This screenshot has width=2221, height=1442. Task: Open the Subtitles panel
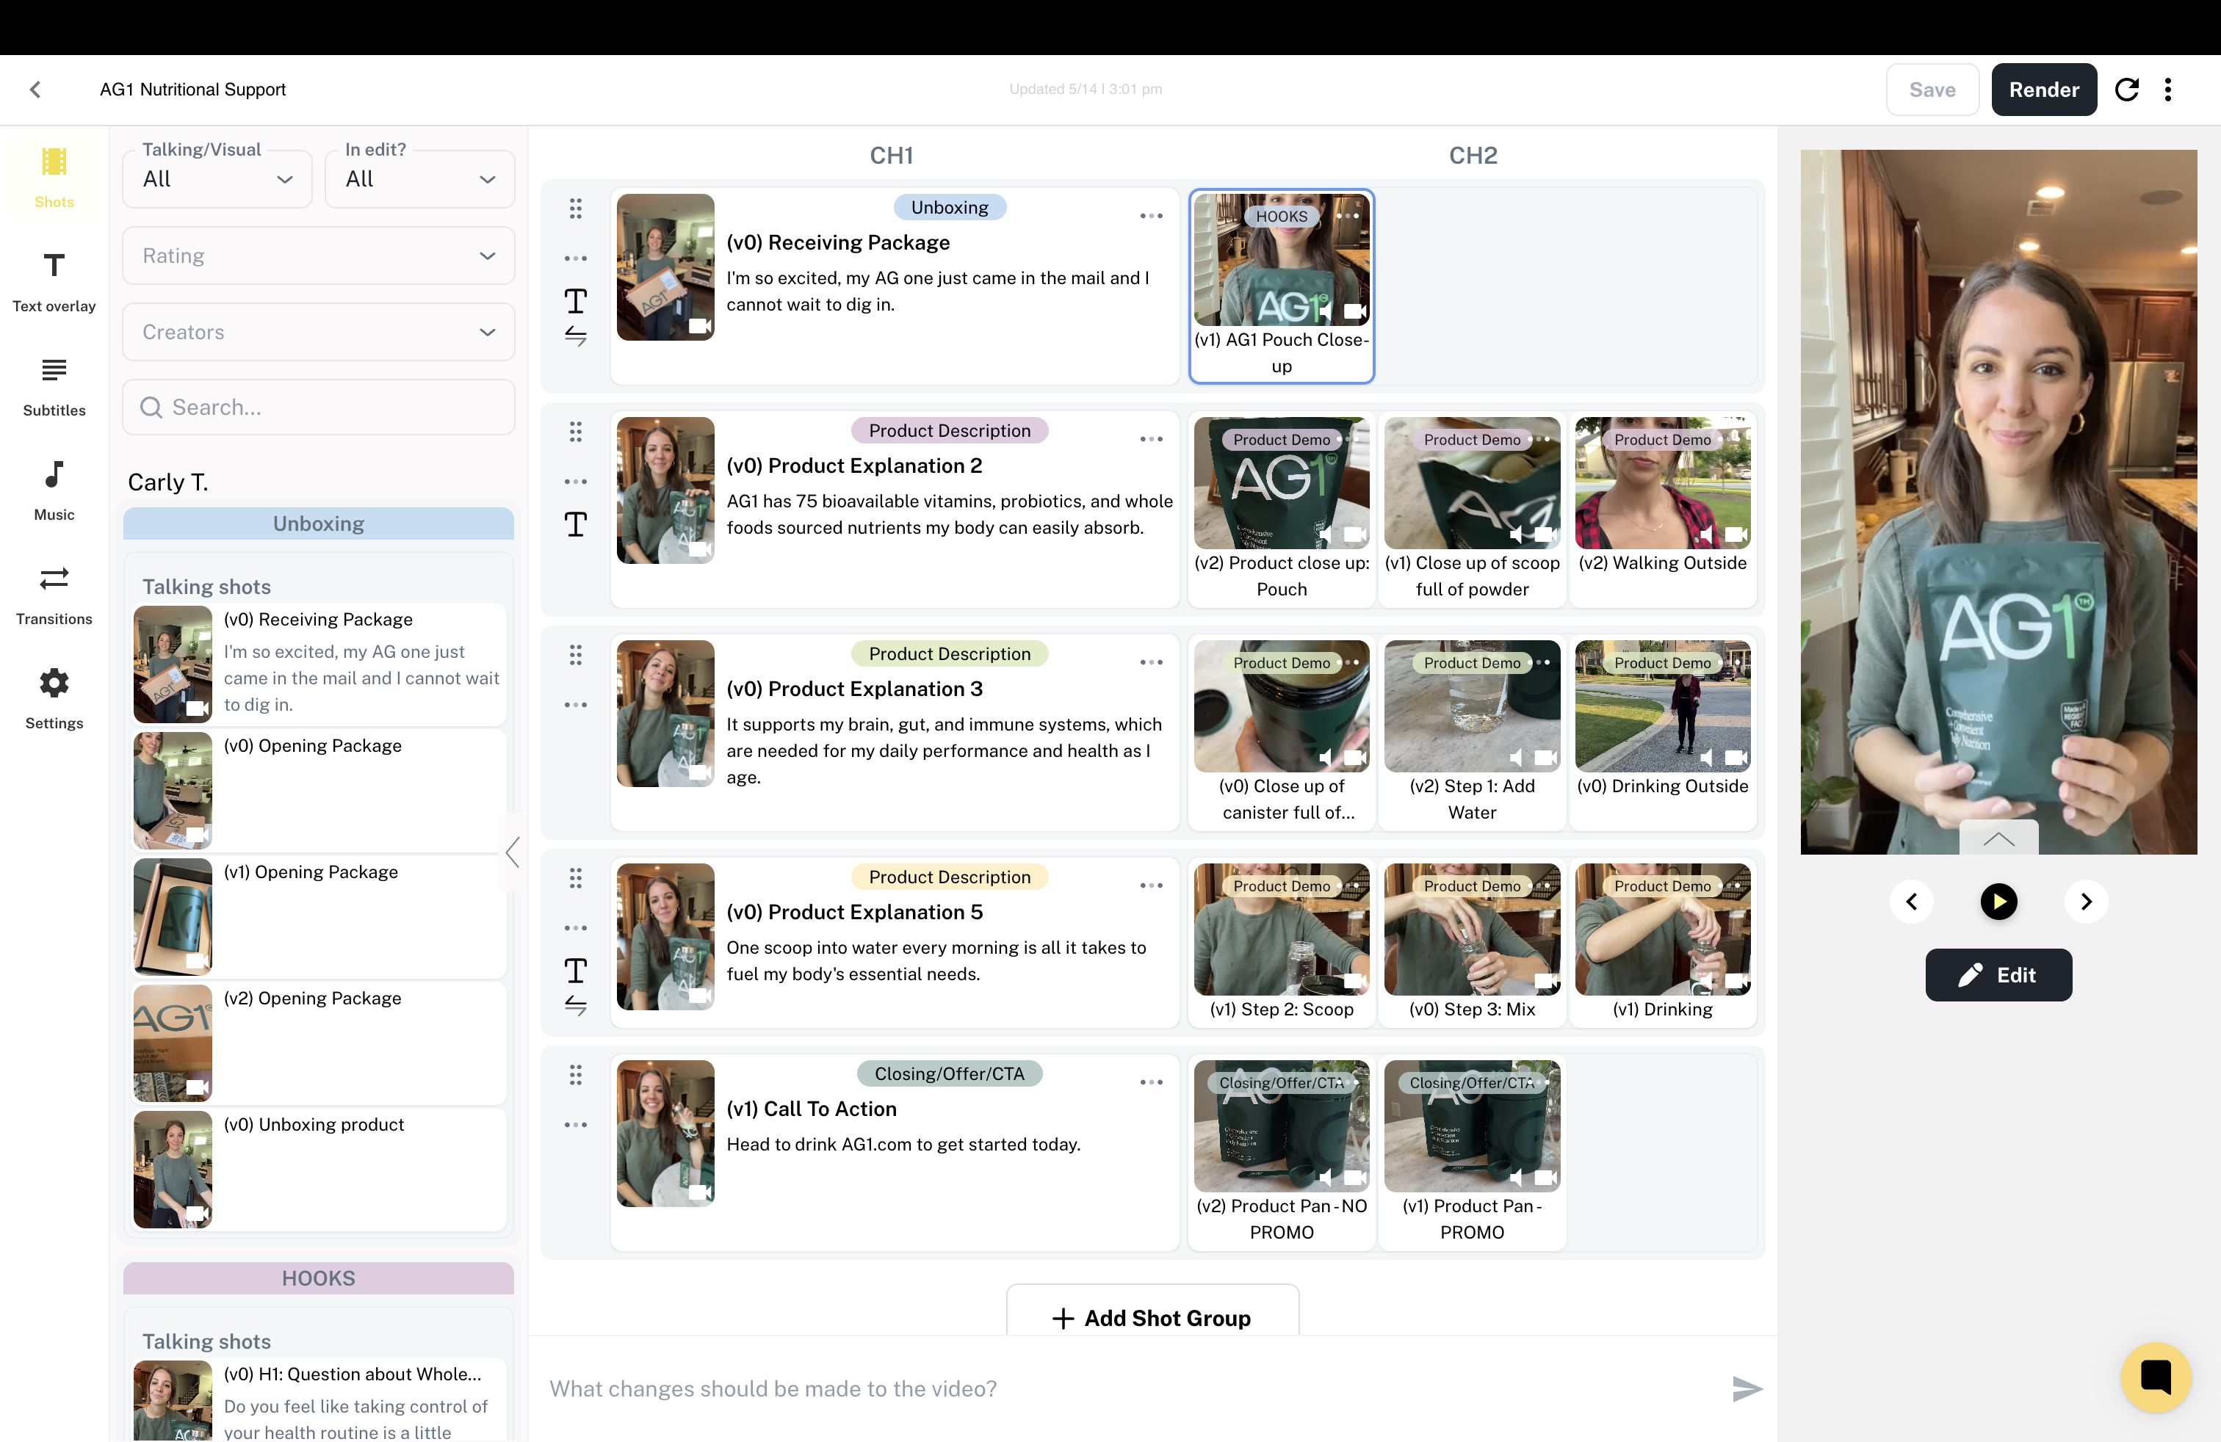(x=54, y=386)
